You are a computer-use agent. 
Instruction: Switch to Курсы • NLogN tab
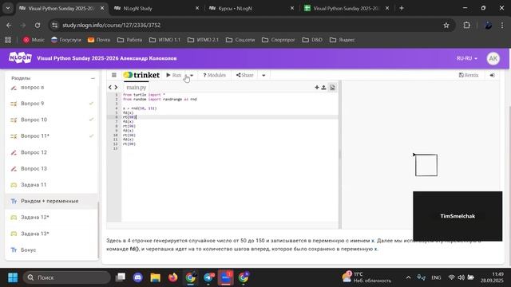[252, 8]
